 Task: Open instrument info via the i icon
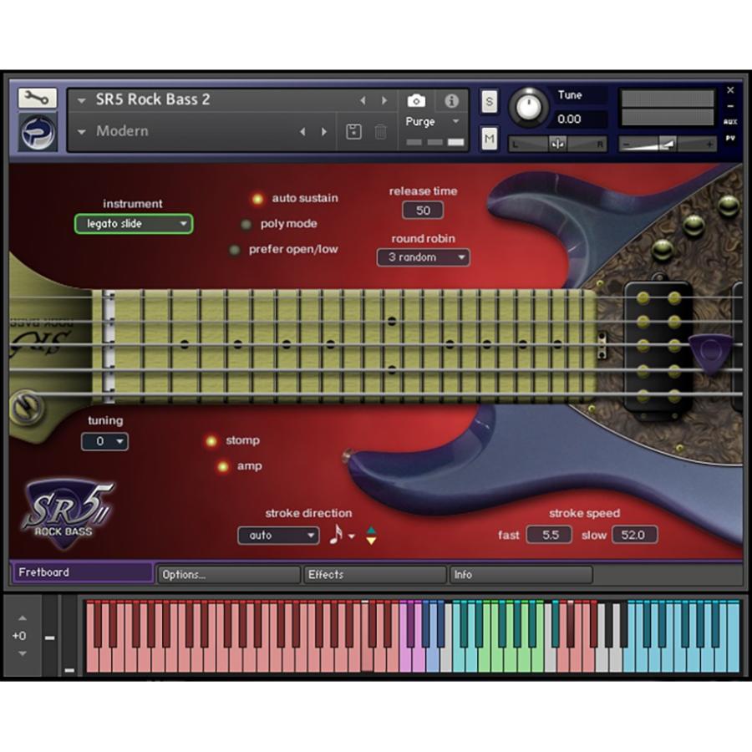pyautogui.click(x=453, y=100)
